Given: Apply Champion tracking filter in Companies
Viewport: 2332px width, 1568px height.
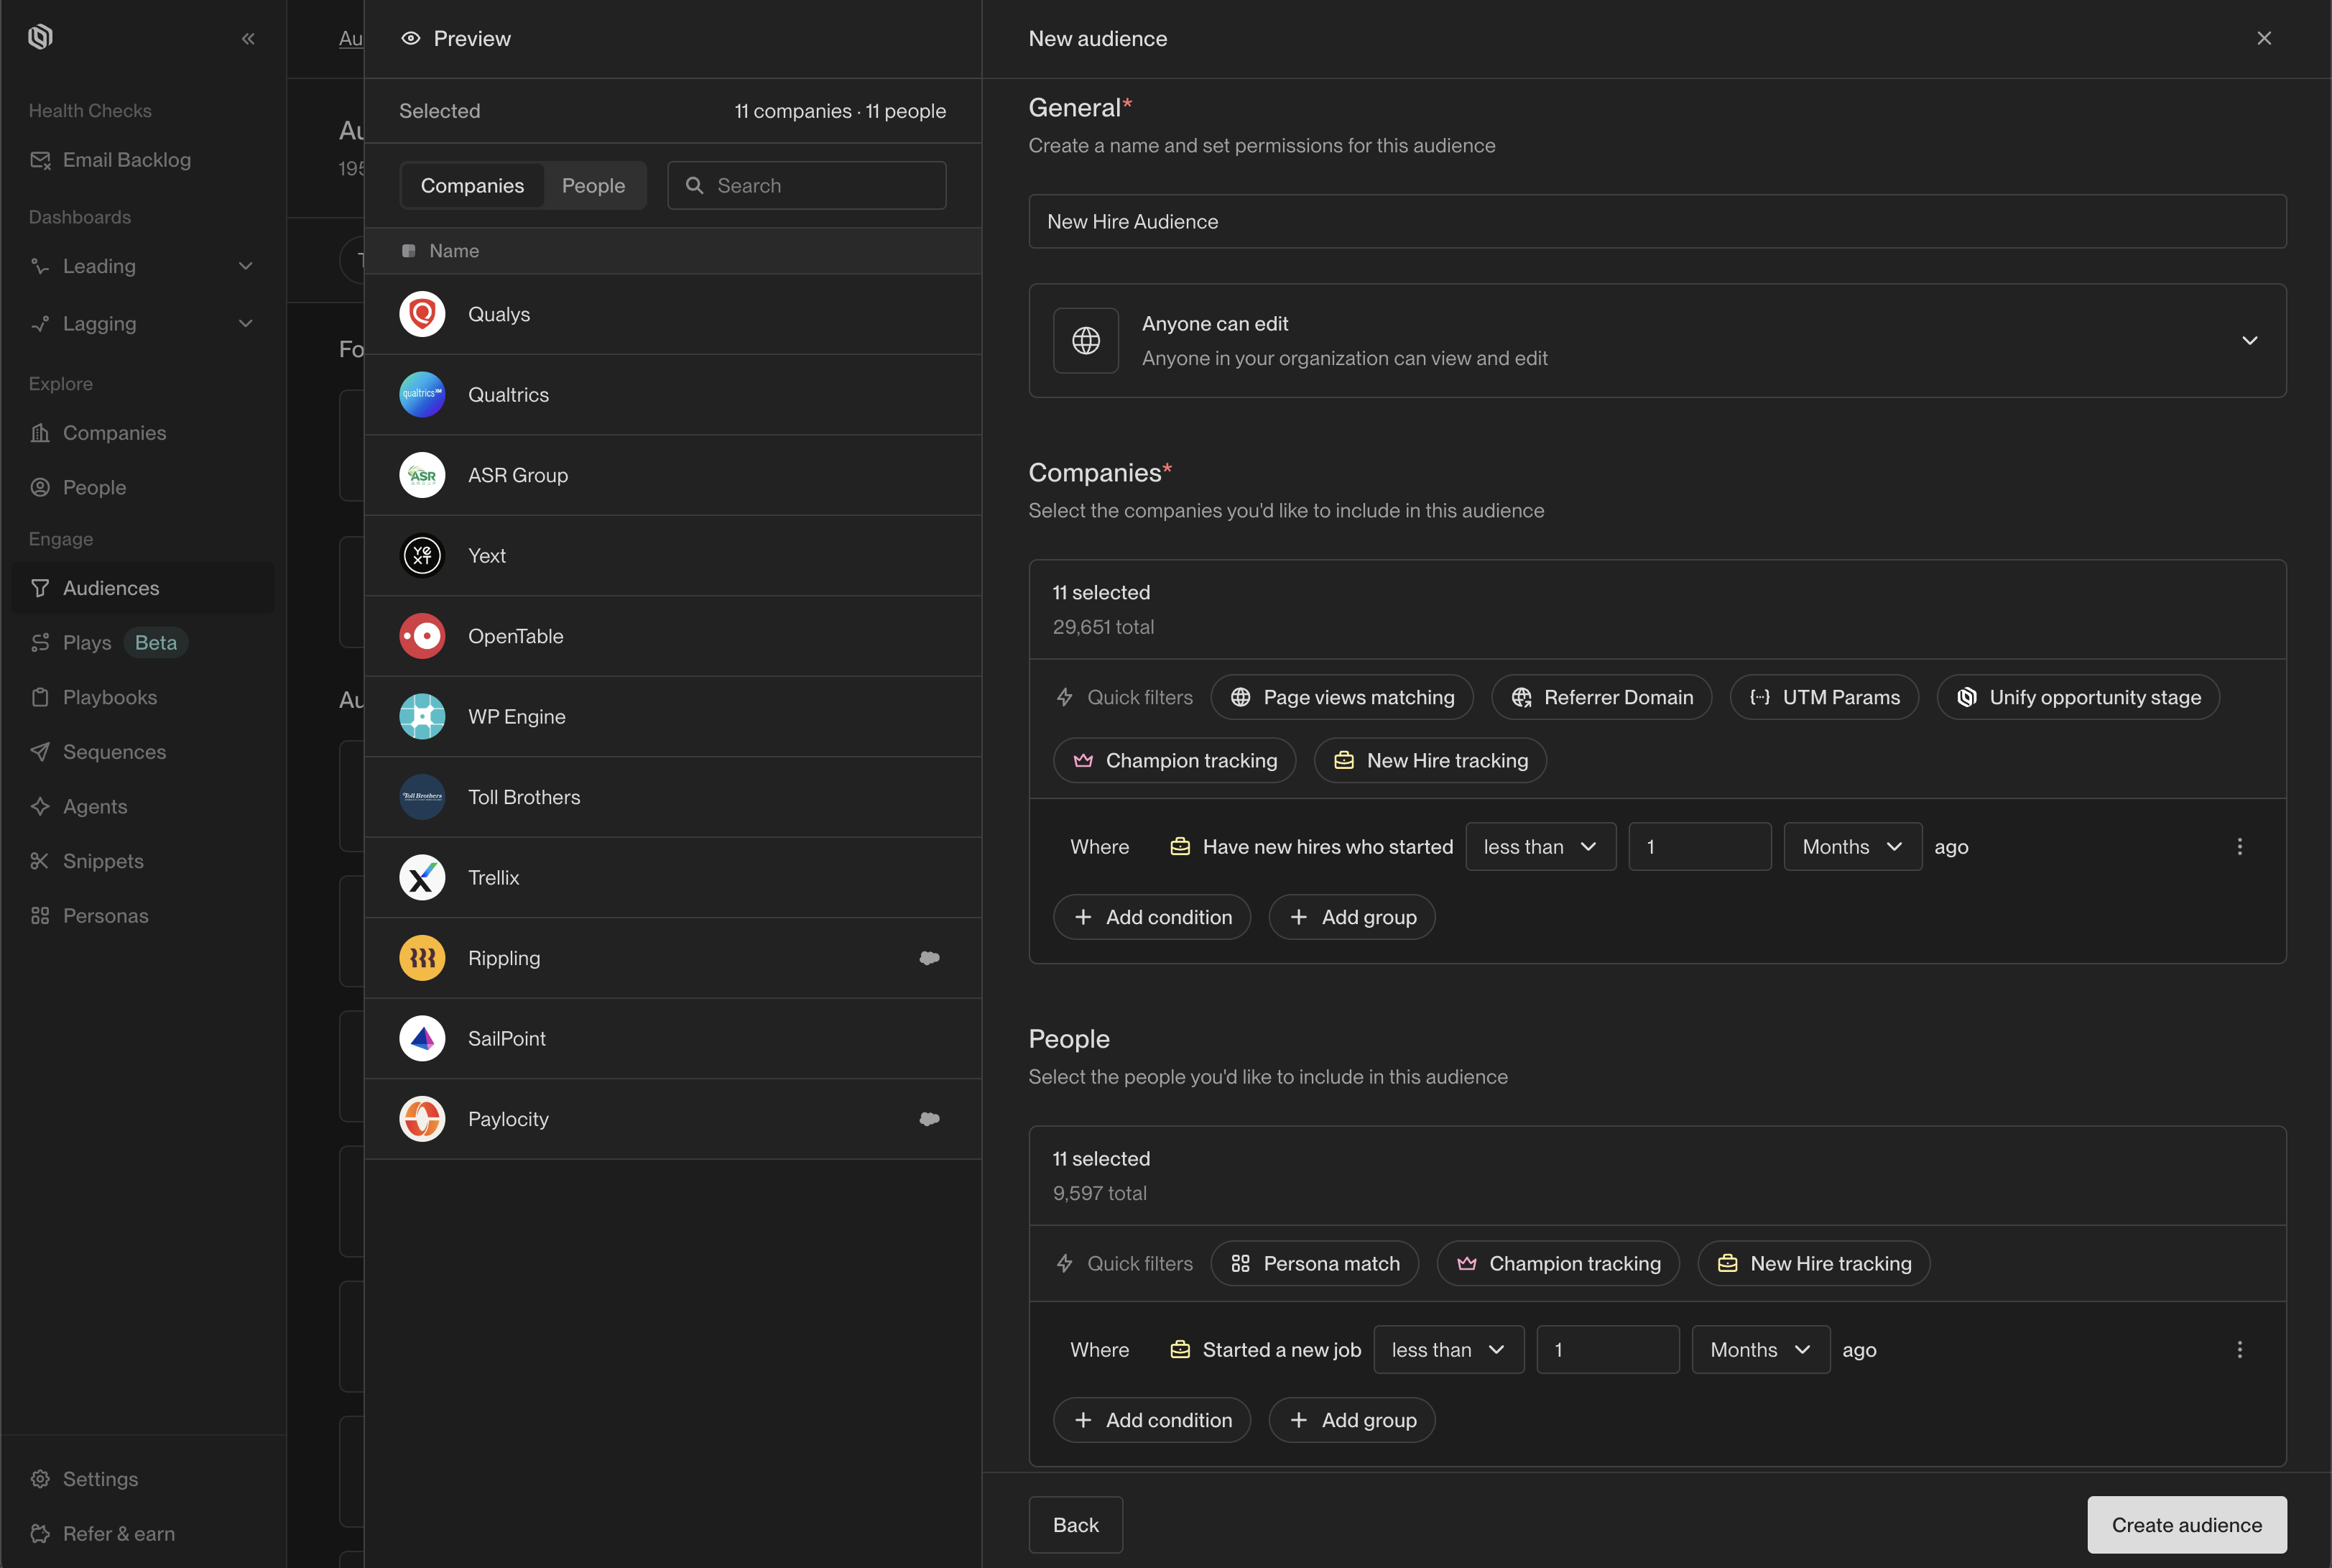Looking at the screenshot, I should [x=1175, y=761].
